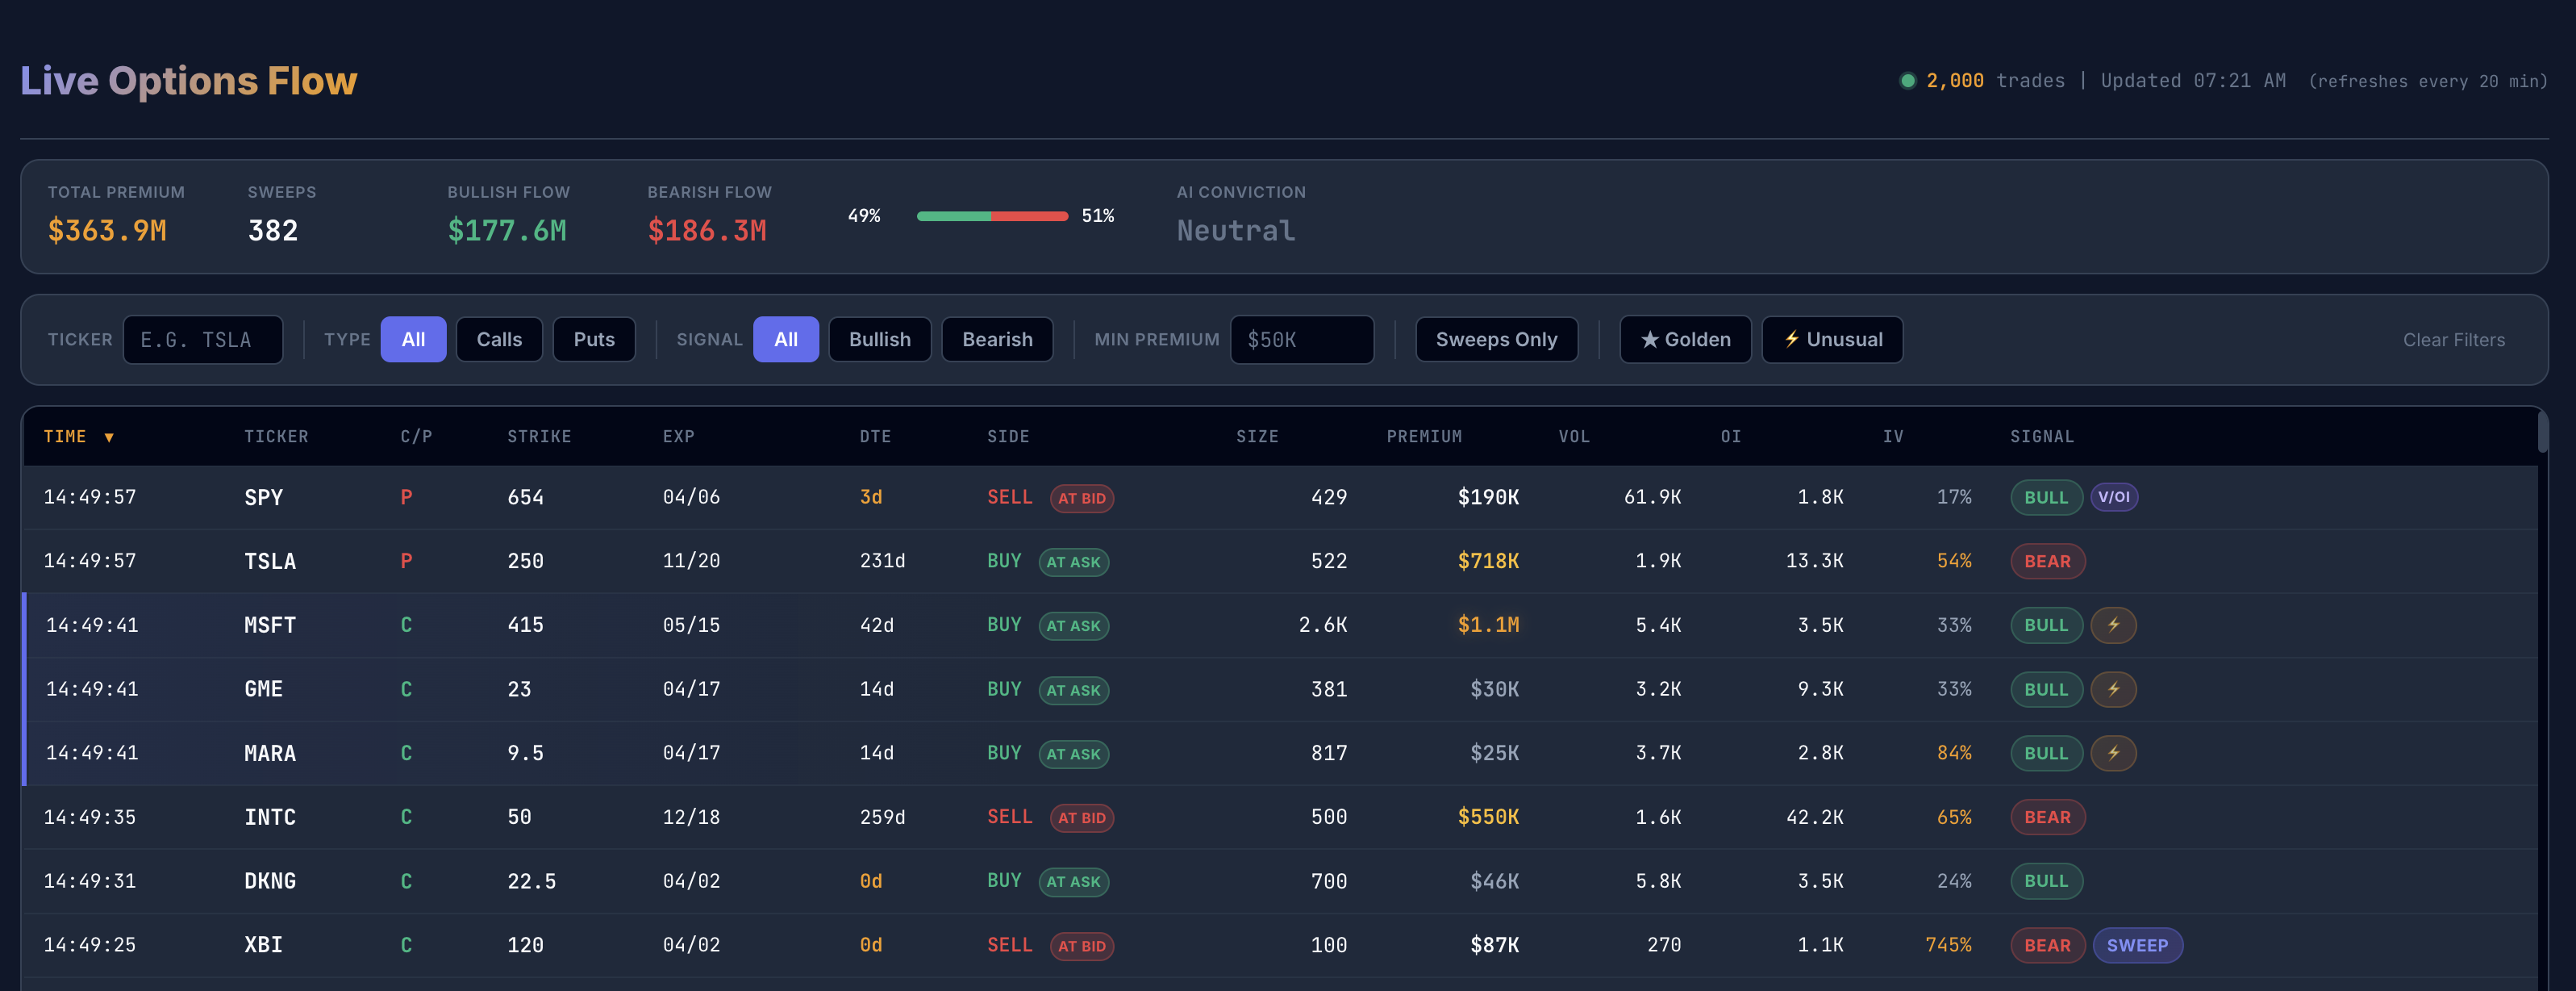2576x991 pixels.
Task: Switch option type filter to Puts
Action: click(594, 339)
